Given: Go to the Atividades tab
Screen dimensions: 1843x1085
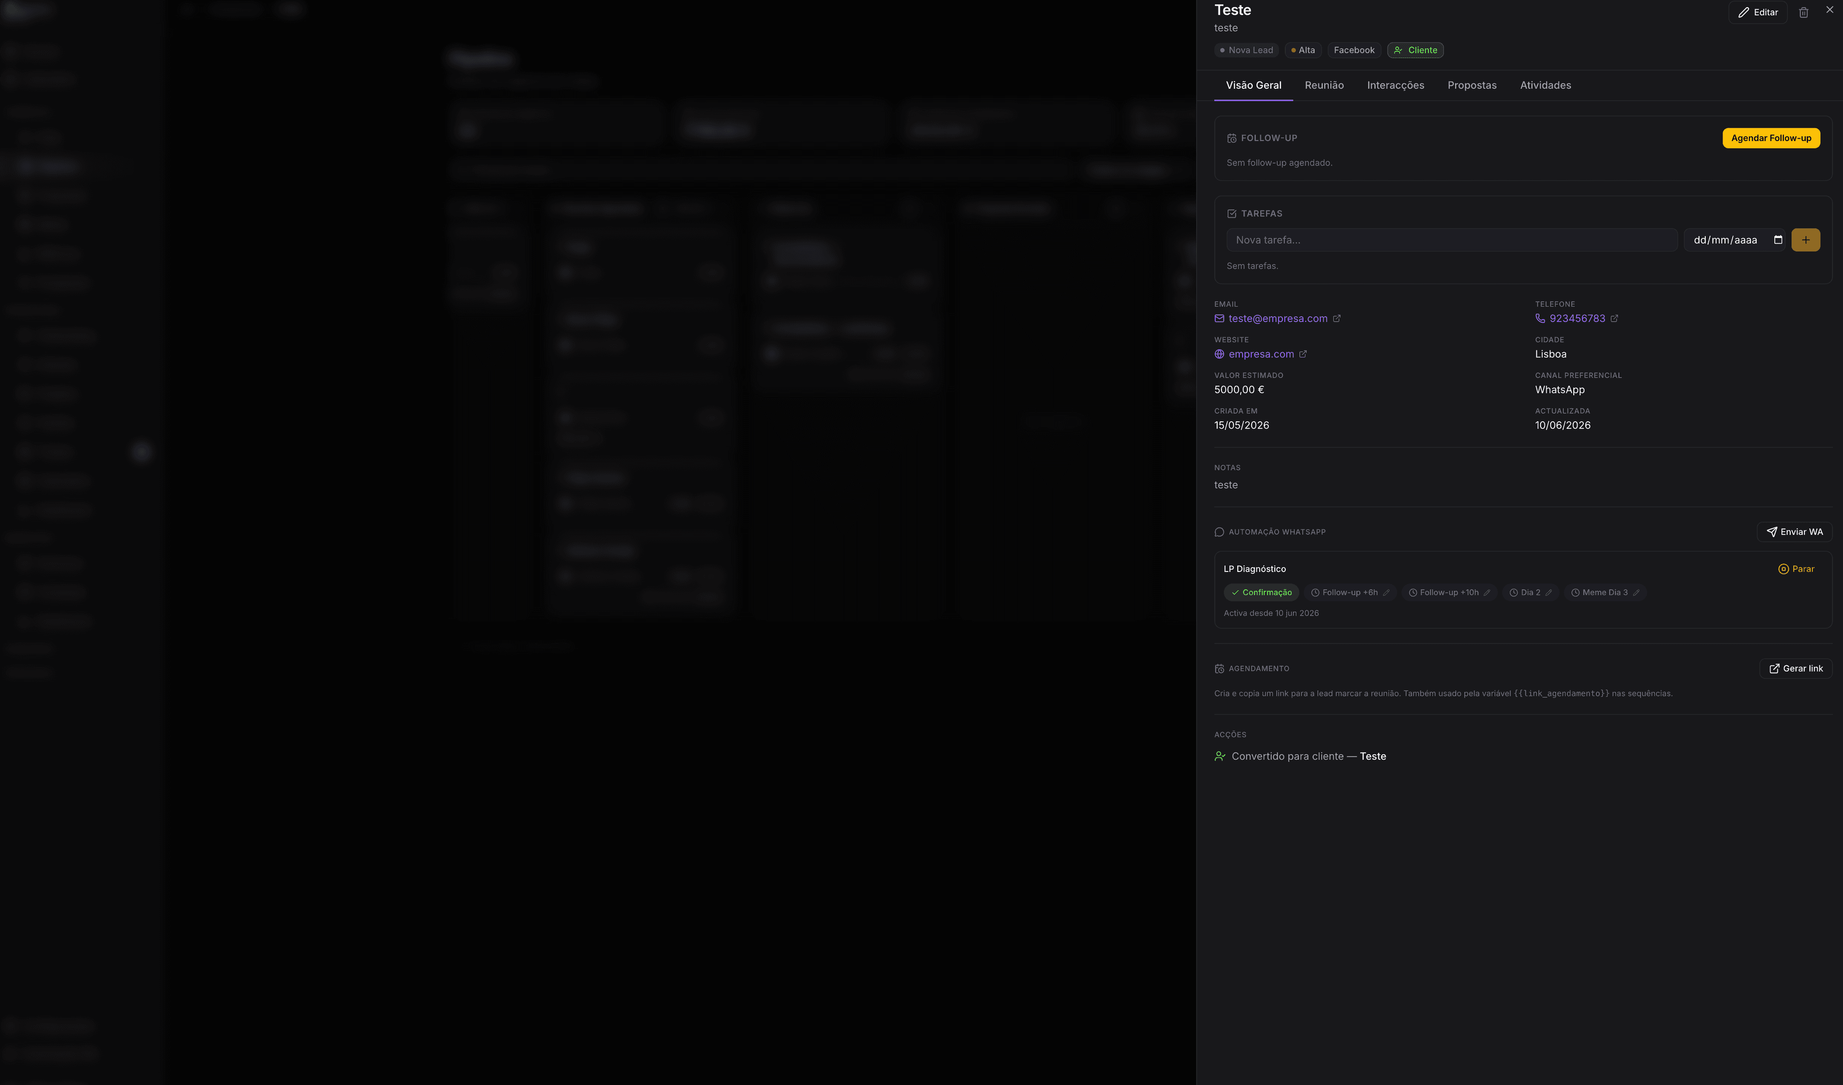Looking at the screenshot, I should tap(1545, 85).
